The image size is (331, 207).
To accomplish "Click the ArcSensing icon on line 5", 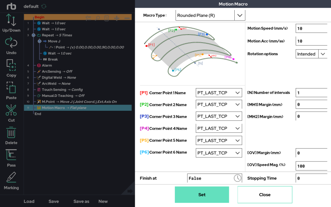I will click(x=39, y=72).
